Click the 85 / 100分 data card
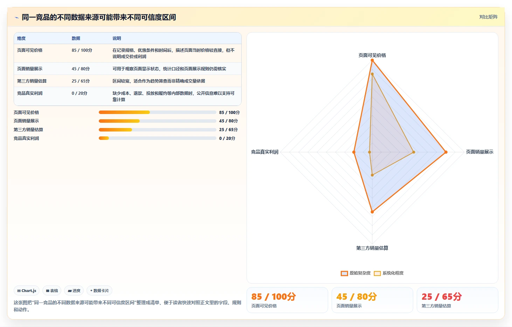This screenshot has height=327, width=512. pyautogui.click(x=287, y=300)
